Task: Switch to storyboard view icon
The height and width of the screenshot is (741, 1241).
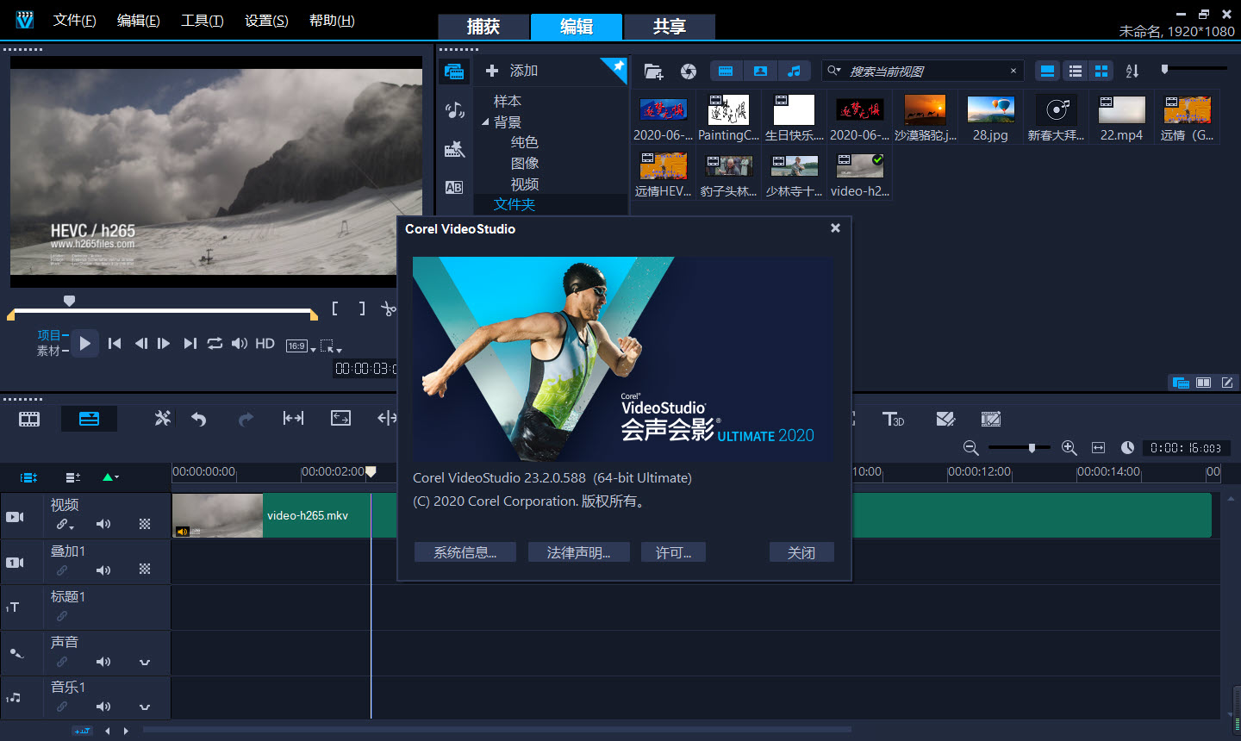Action: [x=29, y=420]
